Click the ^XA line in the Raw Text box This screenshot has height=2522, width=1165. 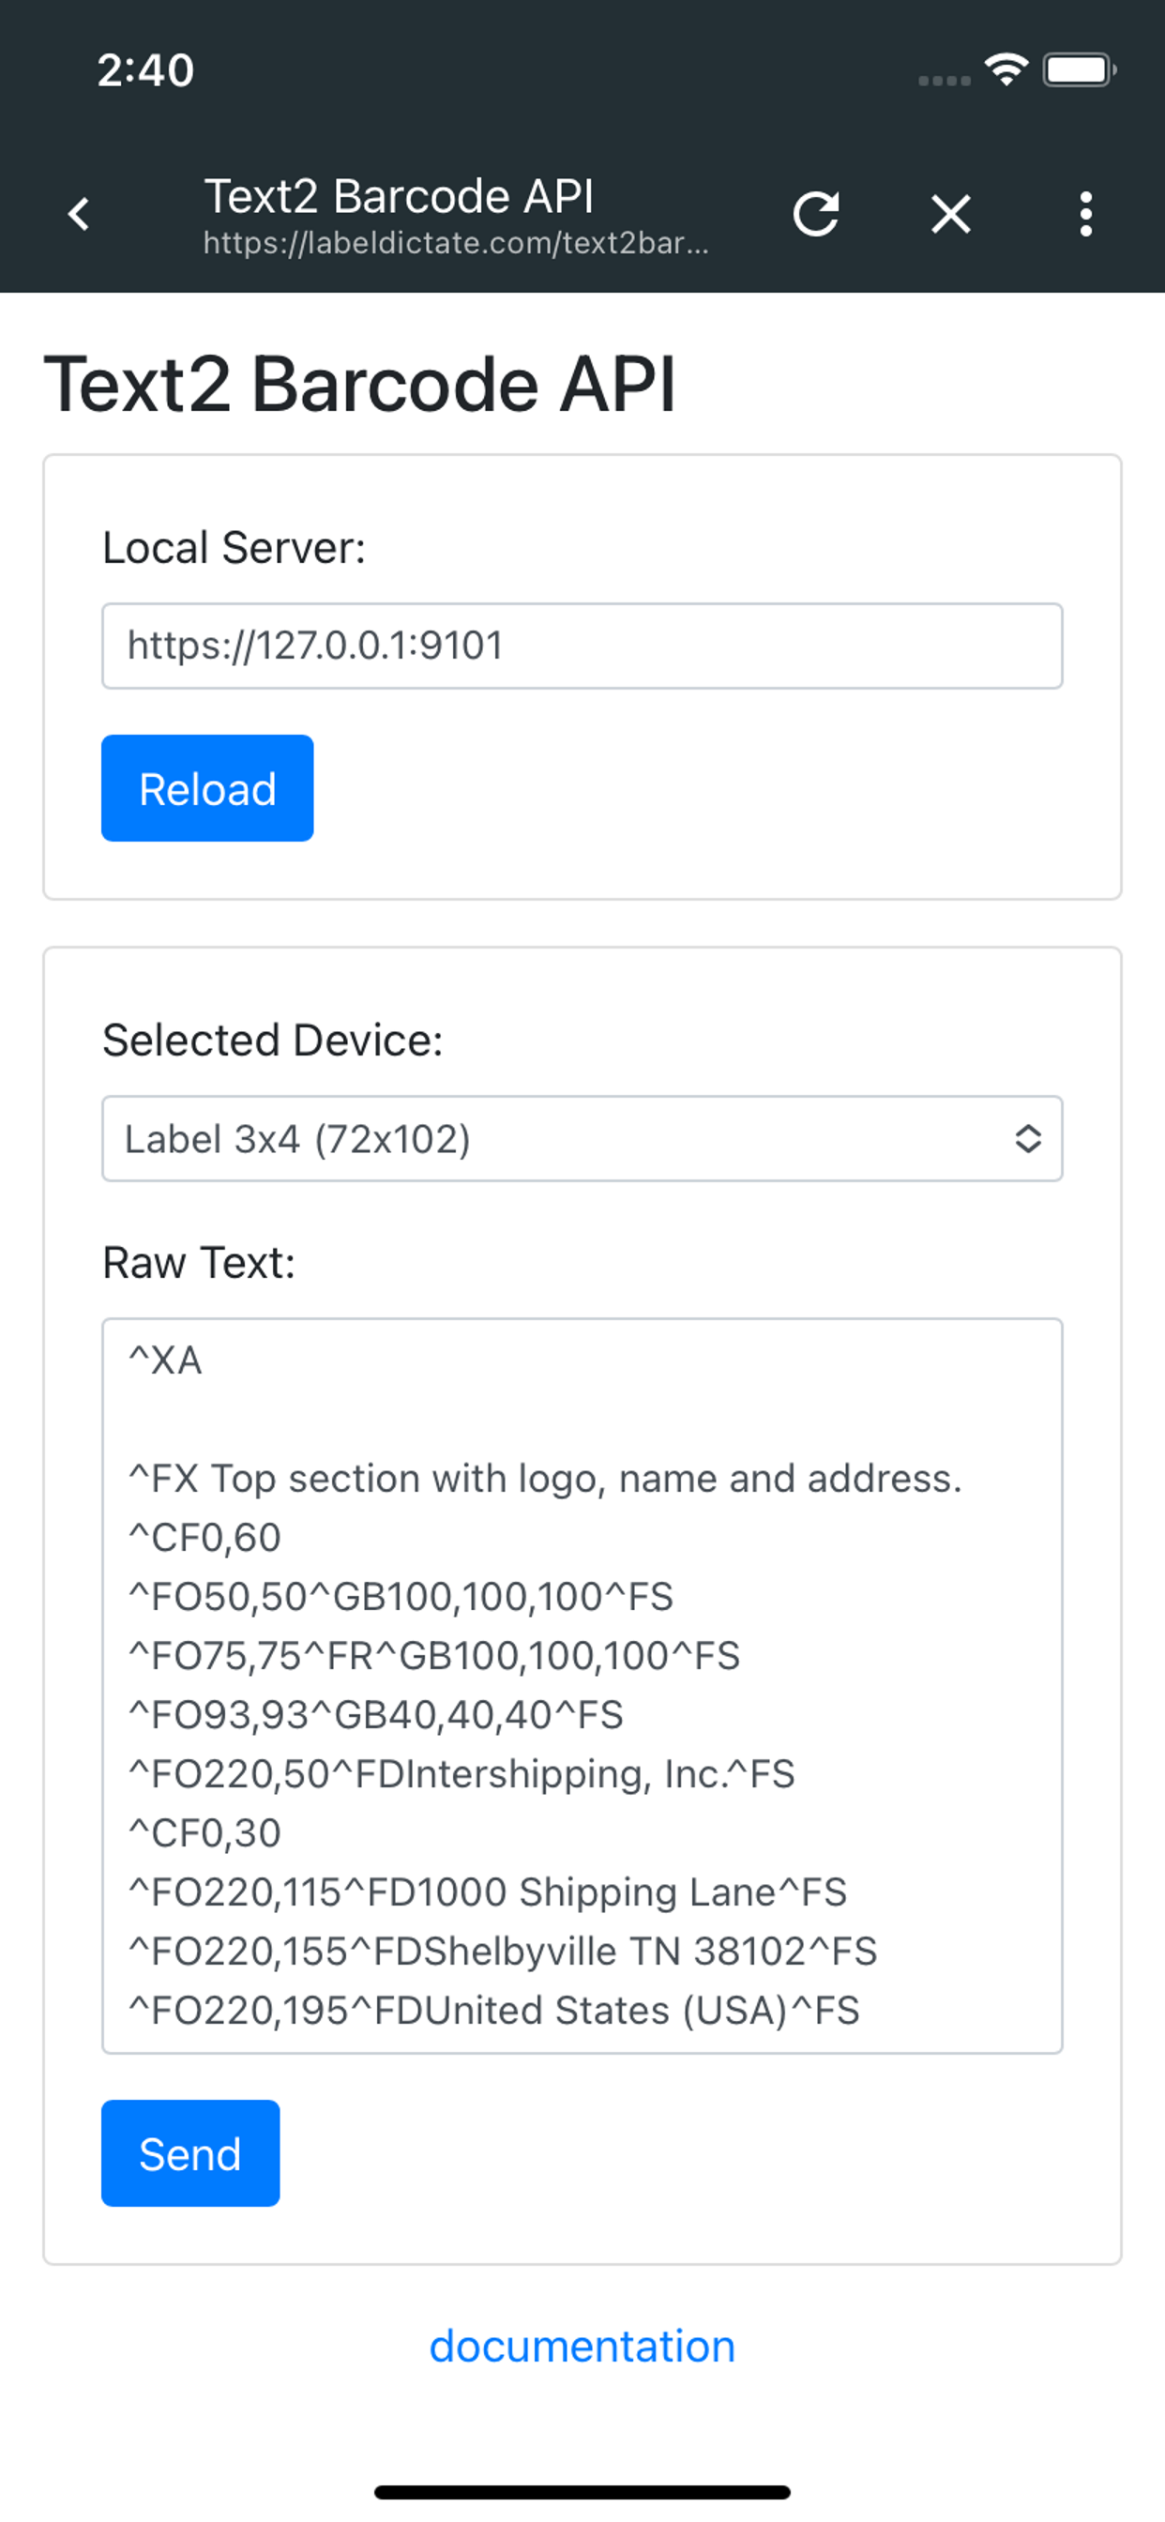coord(166,1360)
